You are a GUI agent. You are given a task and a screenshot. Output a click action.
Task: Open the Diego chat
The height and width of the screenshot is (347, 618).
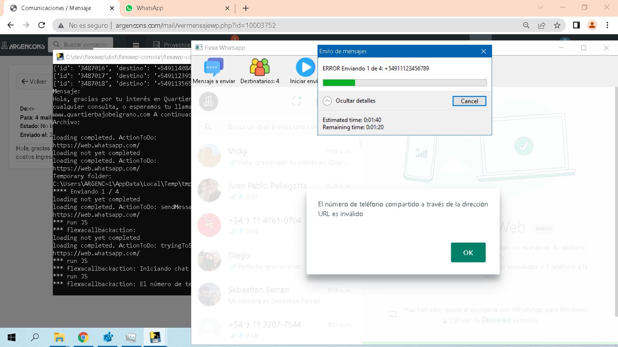276,260
